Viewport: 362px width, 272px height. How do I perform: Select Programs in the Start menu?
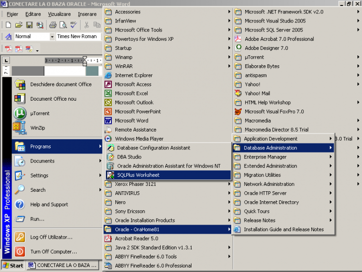click(57, 146)
